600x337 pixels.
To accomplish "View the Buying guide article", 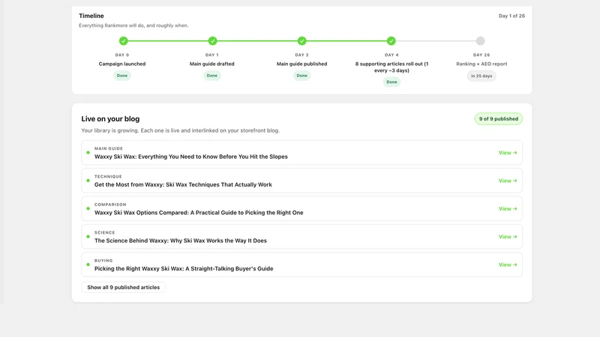I will [x=508, y=265].
